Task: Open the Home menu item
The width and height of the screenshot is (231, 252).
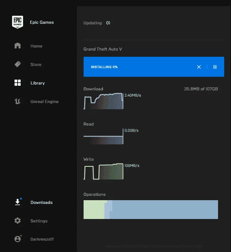Action: click(36, 46)
